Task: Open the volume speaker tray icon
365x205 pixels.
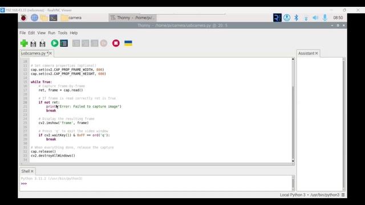Action: tap(315, 18)
